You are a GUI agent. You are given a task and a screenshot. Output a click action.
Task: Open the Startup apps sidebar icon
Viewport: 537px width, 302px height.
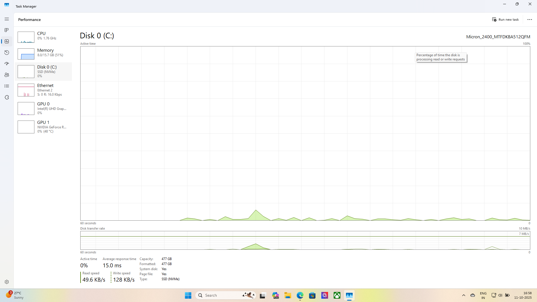[x=7, y=64]
